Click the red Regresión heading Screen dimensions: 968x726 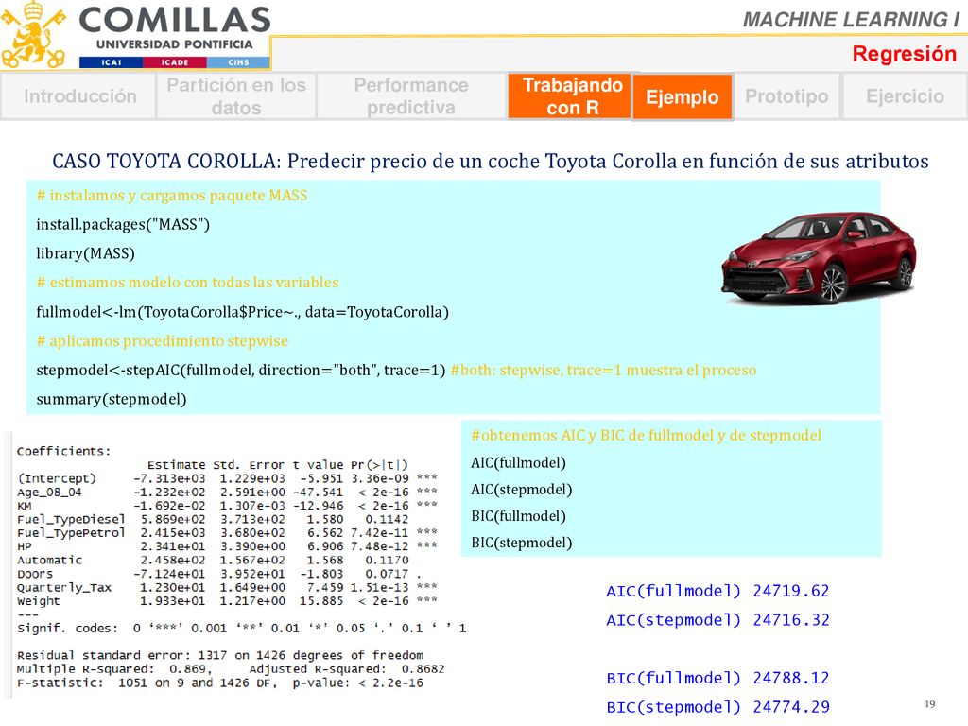click(905, 54)
